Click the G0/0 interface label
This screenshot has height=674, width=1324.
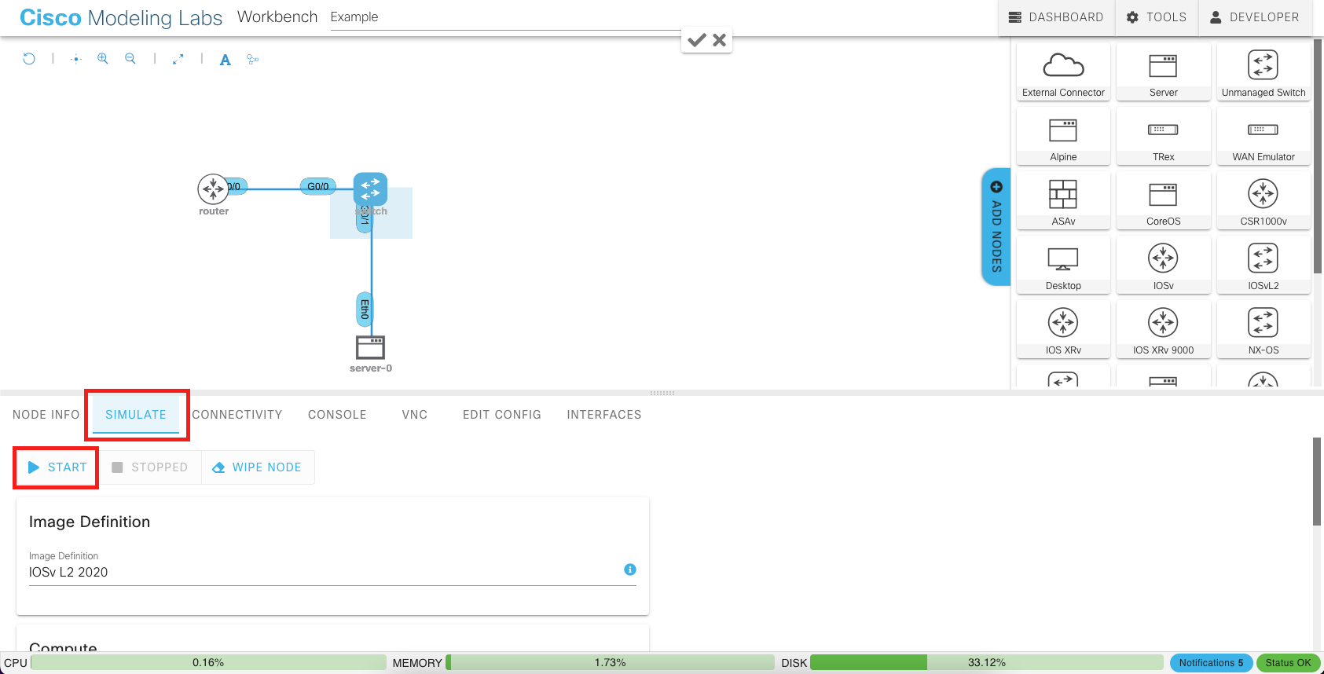(317, 187)
